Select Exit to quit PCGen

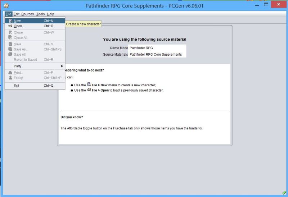(35, 86)
